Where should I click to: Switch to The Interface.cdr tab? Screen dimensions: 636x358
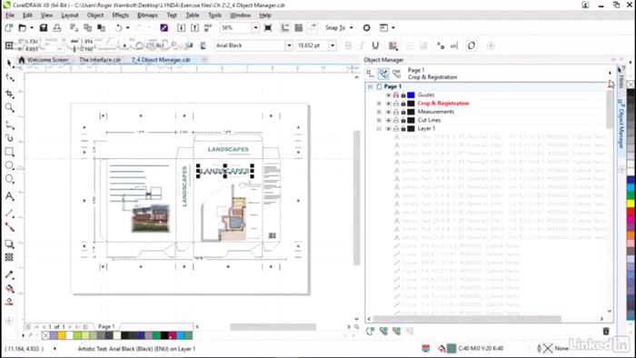(x=100, y=60)
